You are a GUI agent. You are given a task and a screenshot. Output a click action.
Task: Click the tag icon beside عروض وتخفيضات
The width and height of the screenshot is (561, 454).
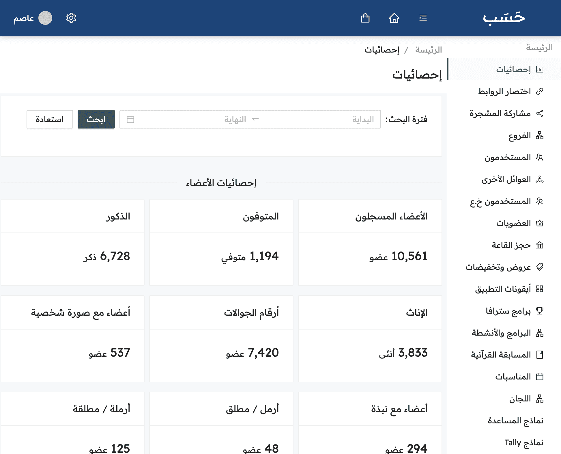(540, 267)
